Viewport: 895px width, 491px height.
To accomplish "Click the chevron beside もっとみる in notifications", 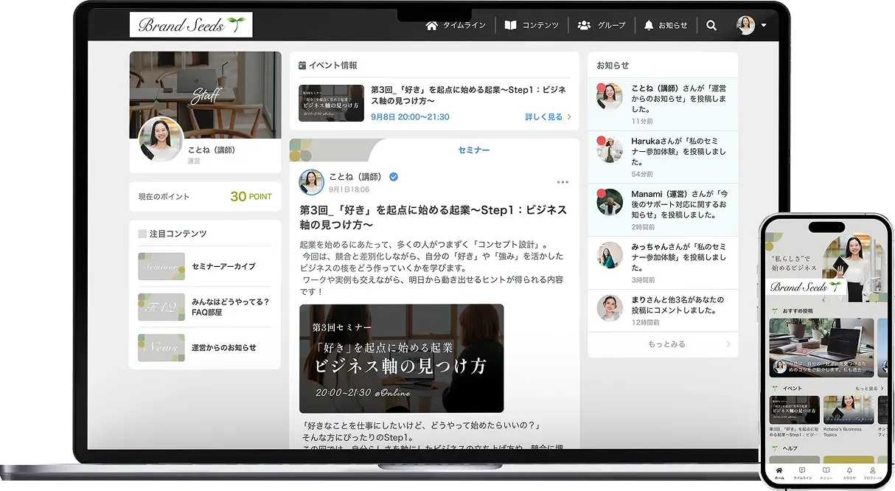I will click(x=728, y=344).
